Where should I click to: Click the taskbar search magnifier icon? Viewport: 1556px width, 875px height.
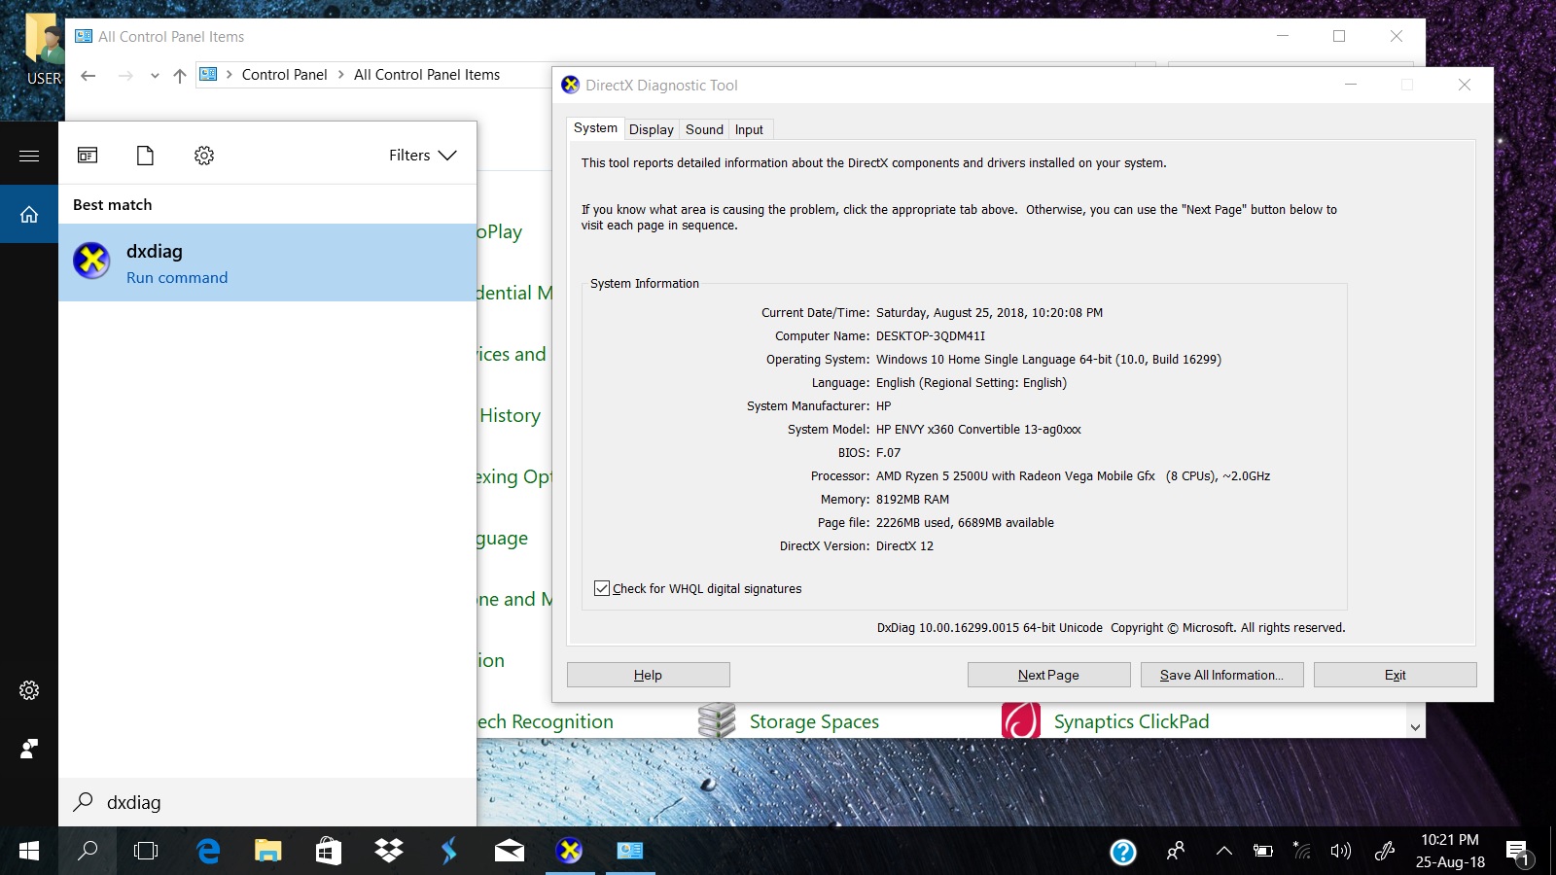click(88, 851)
